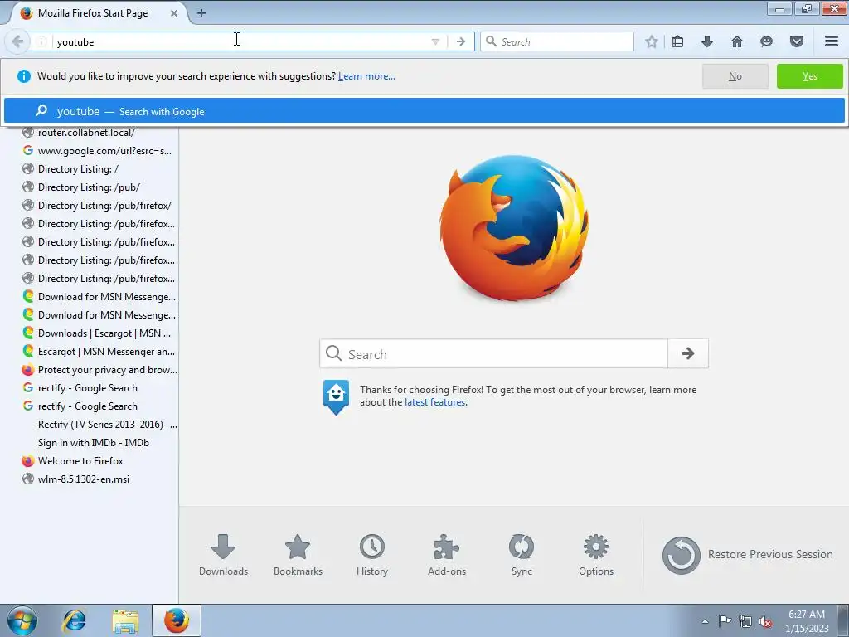Click Restore Previous Session button
The image size is (849, 637).
tap(747, 555)
